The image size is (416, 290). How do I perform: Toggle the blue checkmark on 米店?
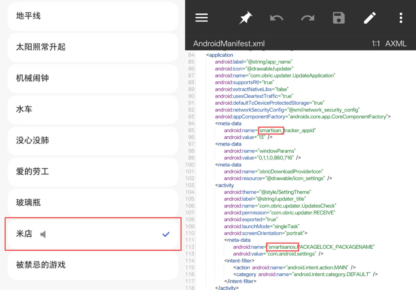[166, 234]
